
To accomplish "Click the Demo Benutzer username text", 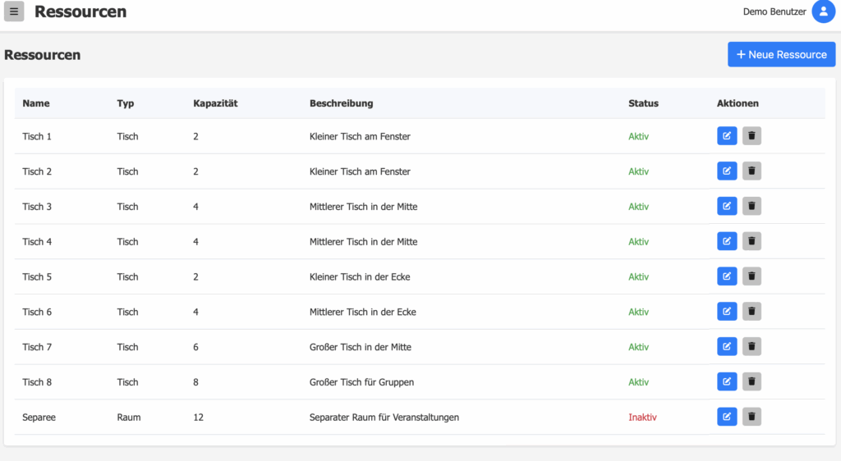I will coord(774,11).
